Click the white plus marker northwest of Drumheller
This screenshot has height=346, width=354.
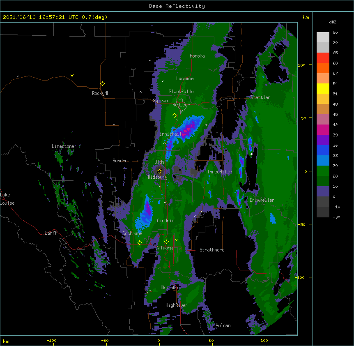tap(251, 154)
